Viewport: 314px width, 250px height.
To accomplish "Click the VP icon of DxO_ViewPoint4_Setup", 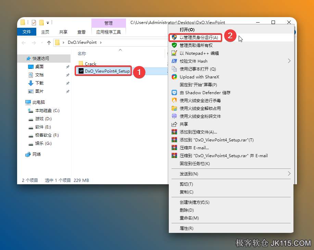I will pyautogui.click(x=81, y=71).
